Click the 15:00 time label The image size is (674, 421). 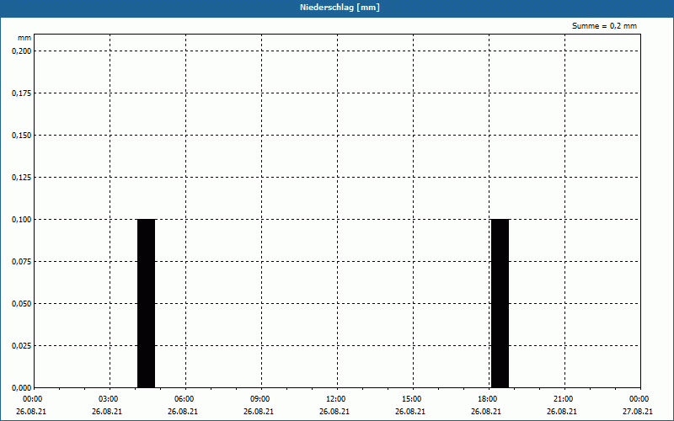411,399
